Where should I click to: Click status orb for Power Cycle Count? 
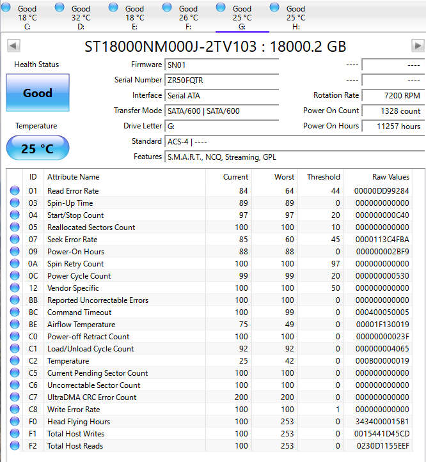[15, 275]
